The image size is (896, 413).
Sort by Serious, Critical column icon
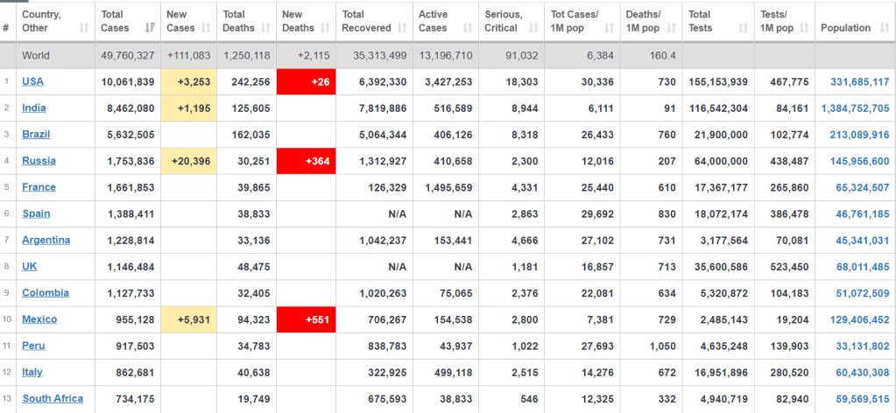533,28
